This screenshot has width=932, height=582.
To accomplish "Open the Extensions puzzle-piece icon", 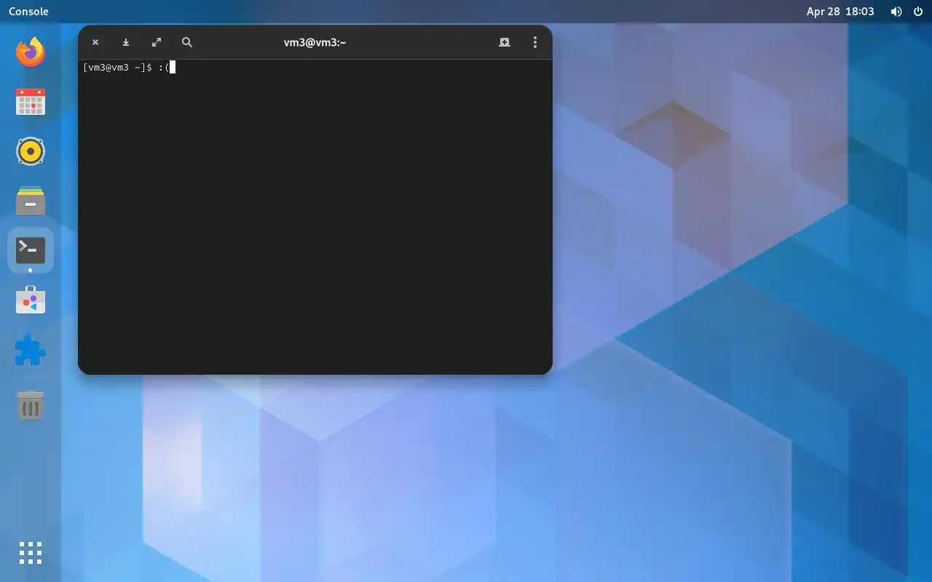I will click(30, 350).
